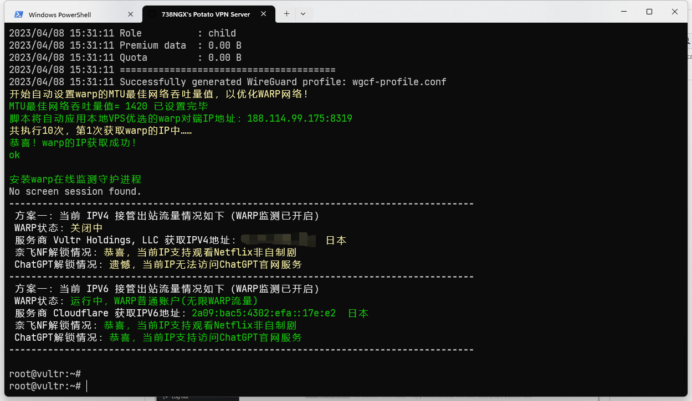The width and height of the screenshot is (692, 401).
Task: Click the 'Cloudflare' IPV6 provider line
Action: (x=191, y=313)
